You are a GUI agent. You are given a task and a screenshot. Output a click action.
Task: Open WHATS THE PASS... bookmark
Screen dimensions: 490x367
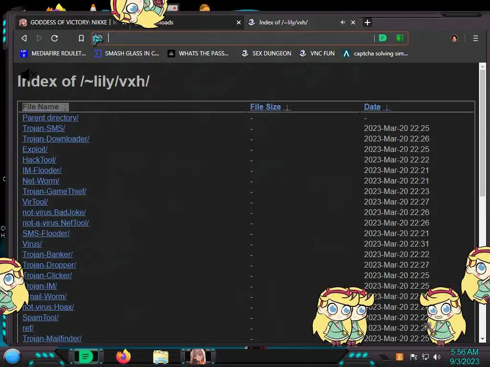tap(199, 54)
